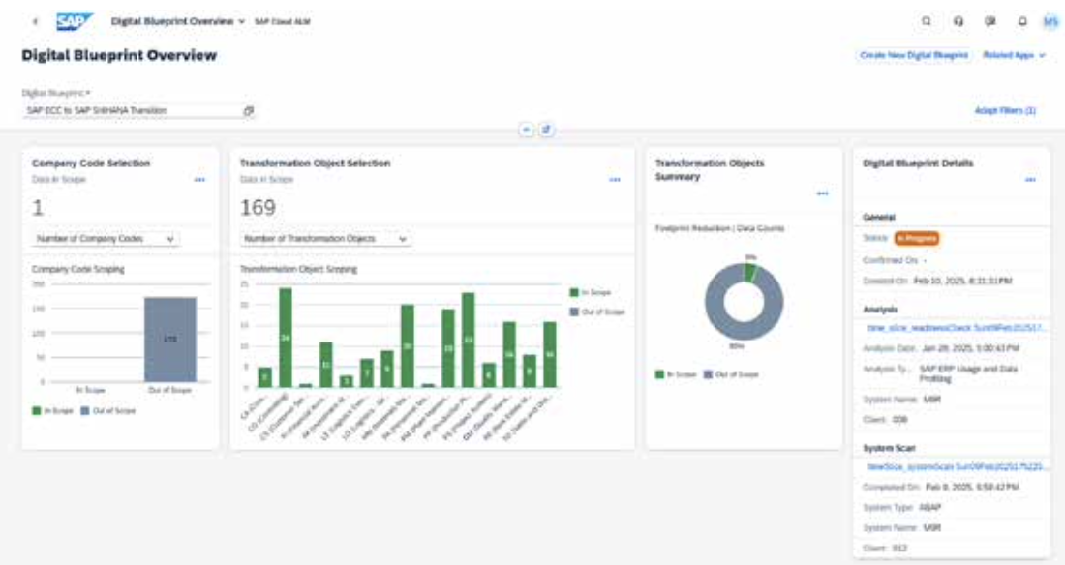Pin the header using the pin button
The height and width of the screenshot is (565, 1065).
[x=546, y=130]
